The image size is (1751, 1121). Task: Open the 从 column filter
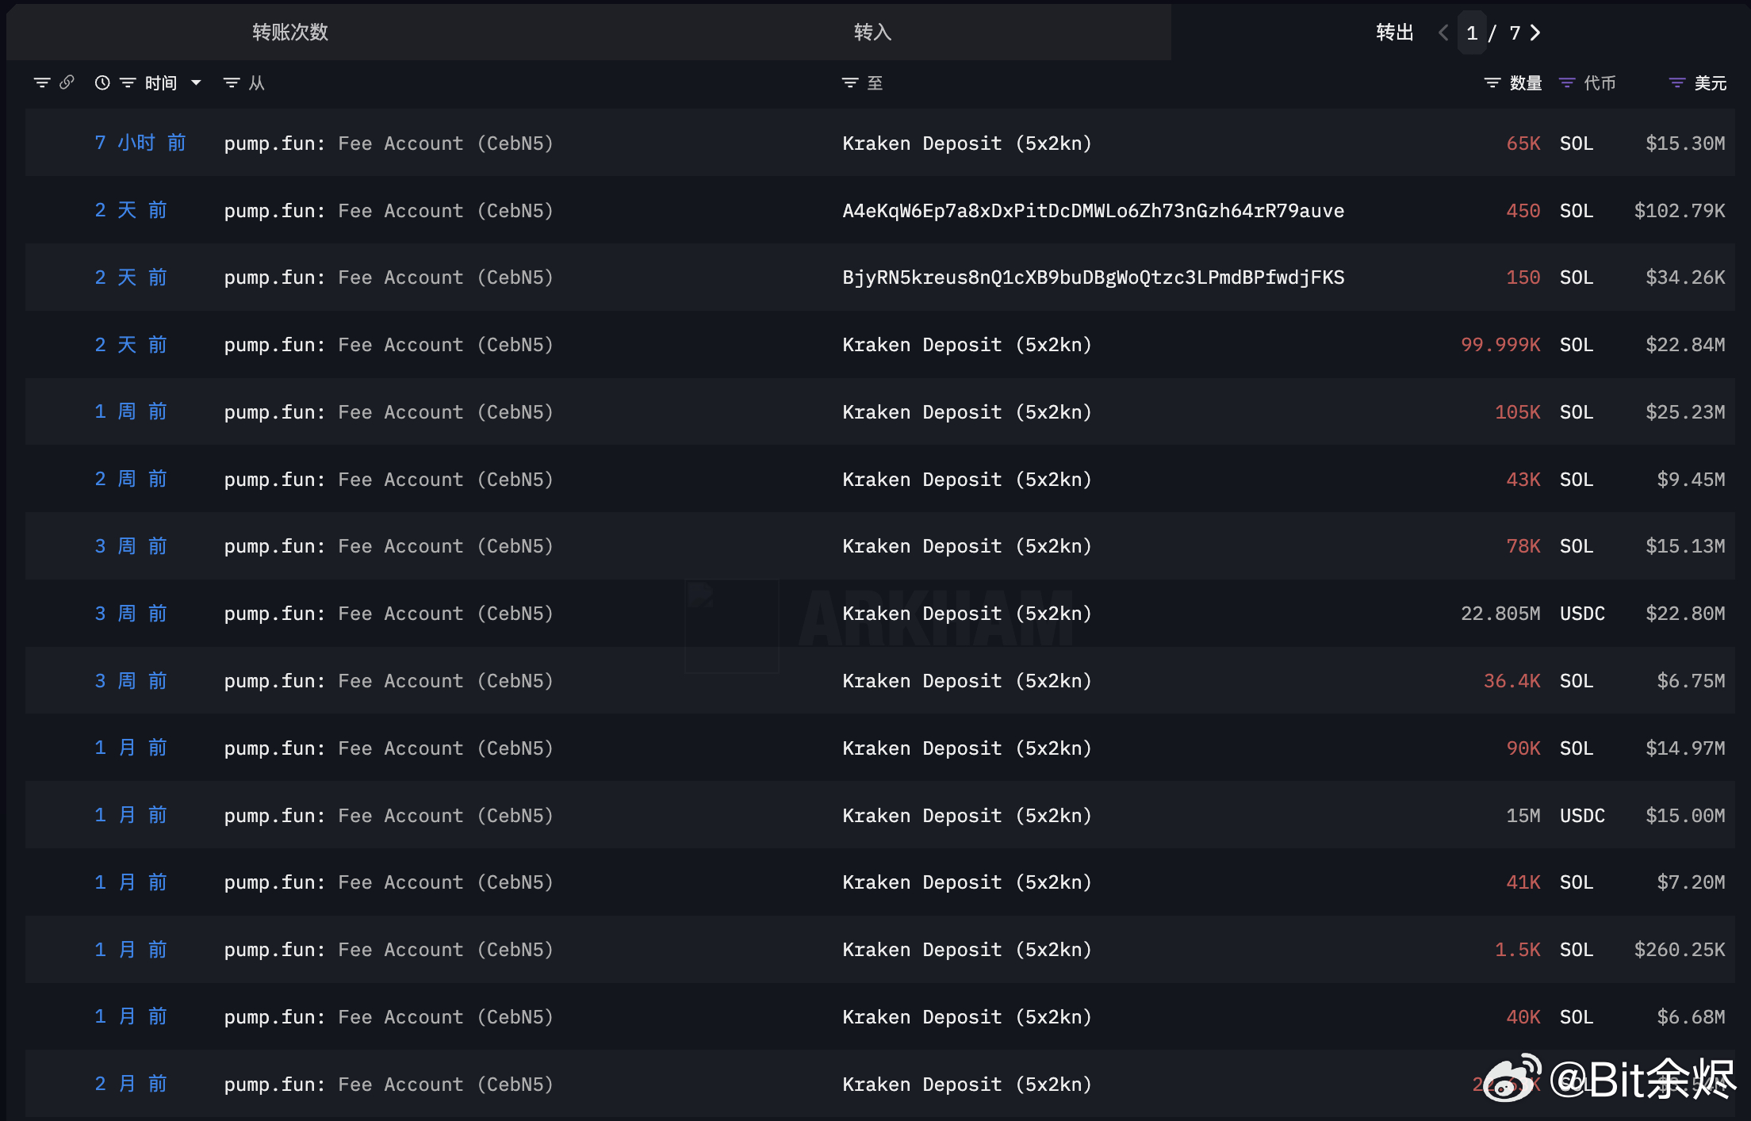coord(232,82)
